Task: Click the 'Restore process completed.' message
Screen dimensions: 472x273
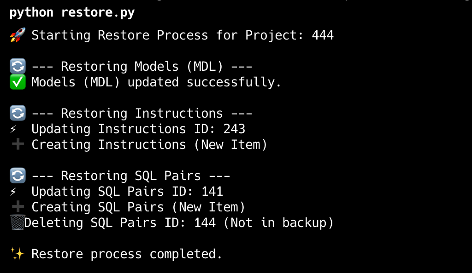Action: pos(127,254)
